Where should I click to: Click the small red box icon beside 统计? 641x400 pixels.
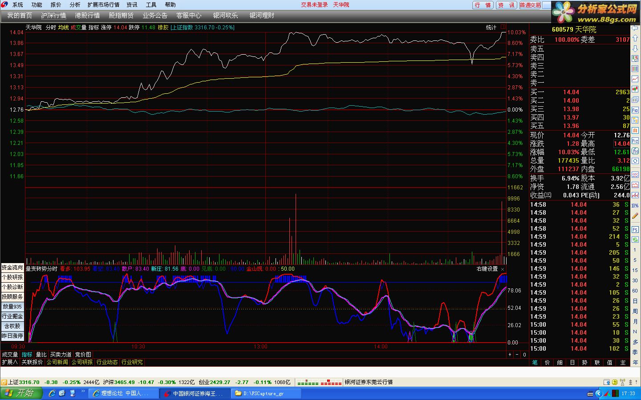point(503,27)
